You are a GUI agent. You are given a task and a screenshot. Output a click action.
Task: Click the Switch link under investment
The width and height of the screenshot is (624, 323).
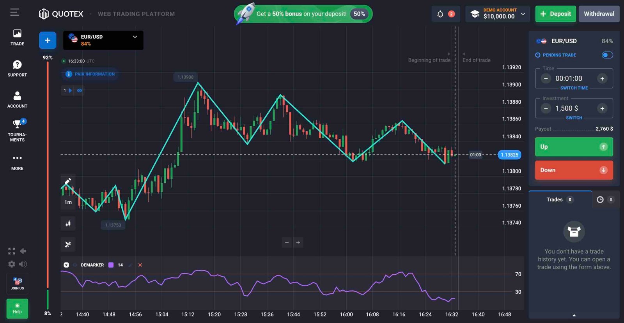pos(574,118)
